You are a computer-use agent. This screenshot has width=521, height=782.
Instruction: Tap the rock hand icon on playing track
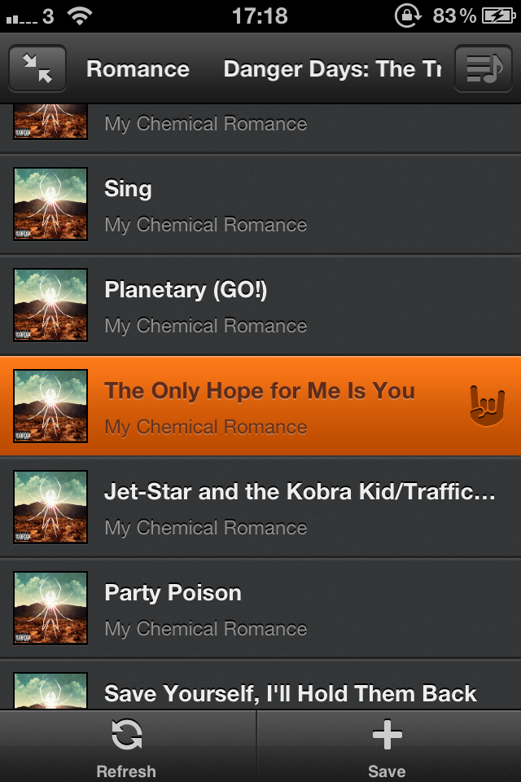pos(487,406)
